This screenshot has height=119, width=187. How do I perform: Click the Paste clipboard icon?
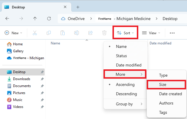(x=63, y=33)
